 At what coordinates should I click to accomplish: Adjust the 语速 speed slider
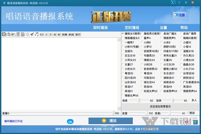[139, 100]
